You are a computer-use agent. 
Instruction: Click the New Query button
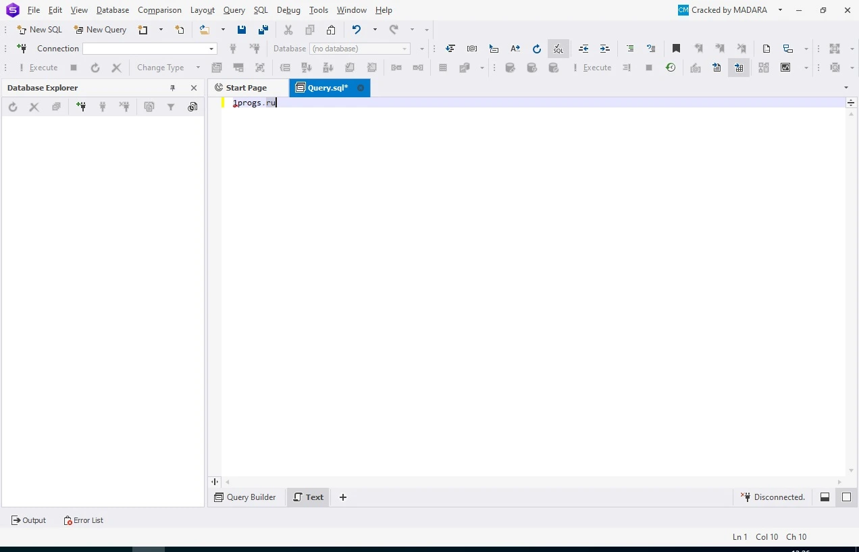(x=101, y=30)
